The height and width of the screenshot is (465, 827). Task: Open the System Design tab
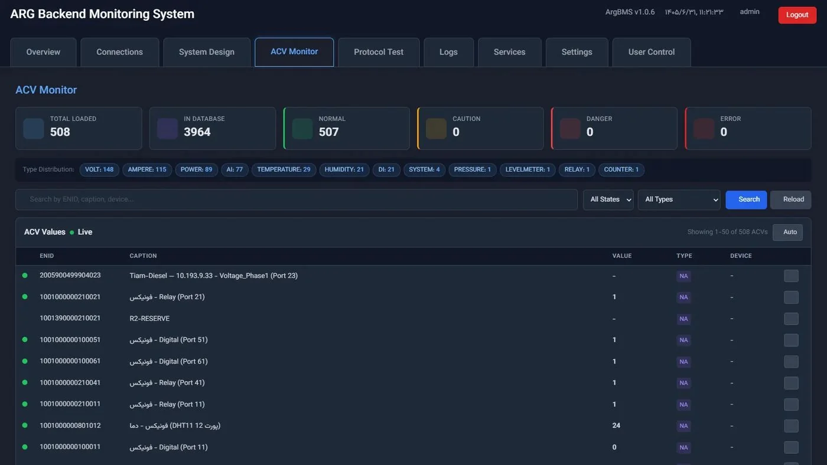tap(207, 52)
